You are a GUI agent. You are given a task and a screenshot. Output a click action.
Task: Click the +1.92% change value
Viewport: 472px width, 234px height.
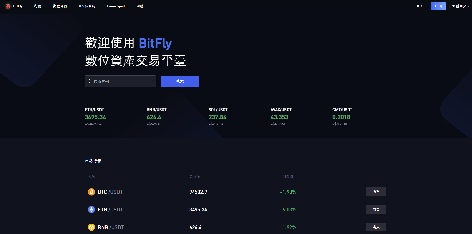click(x=288, y=227)
